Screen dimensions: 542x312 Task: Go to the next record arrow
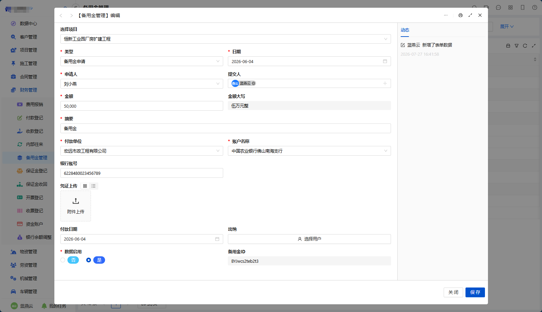(x=71, y=15)
